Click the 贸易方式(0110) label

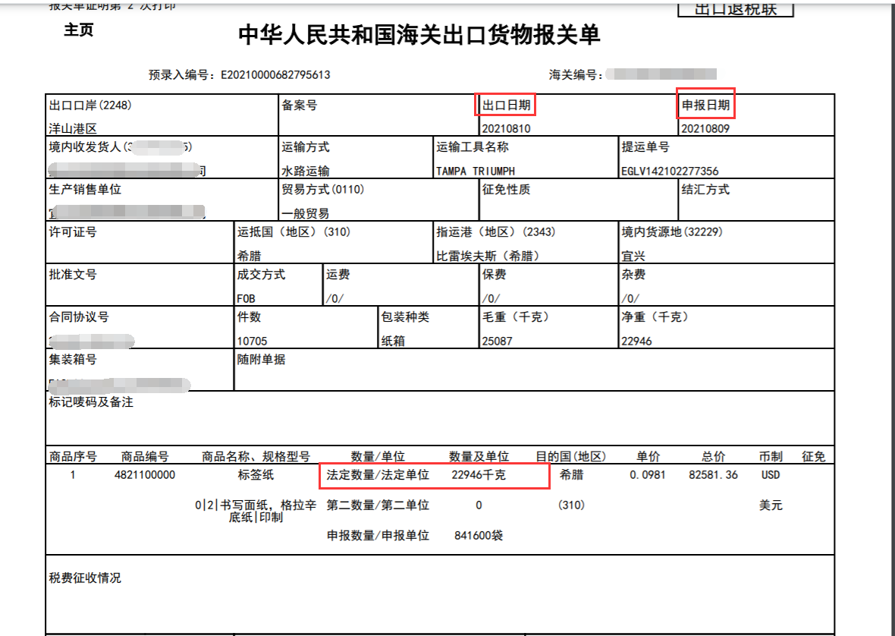[322, 190]
